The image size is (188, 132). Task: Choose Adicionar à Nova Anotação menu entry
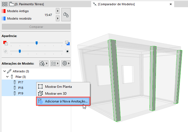(63, 101)
